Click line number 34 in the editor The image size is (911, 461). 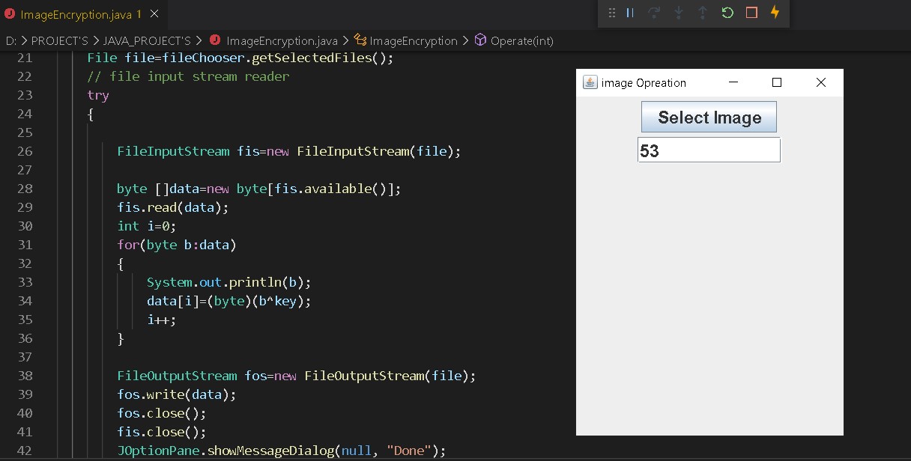point(25,301)
